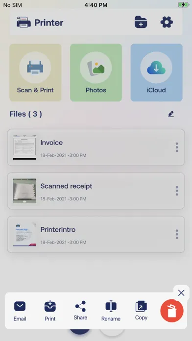This screenshot has width=192, height=341.
Task: Tap the 4:40 PM clock in status bar
Action: click(x=96, y=5)
